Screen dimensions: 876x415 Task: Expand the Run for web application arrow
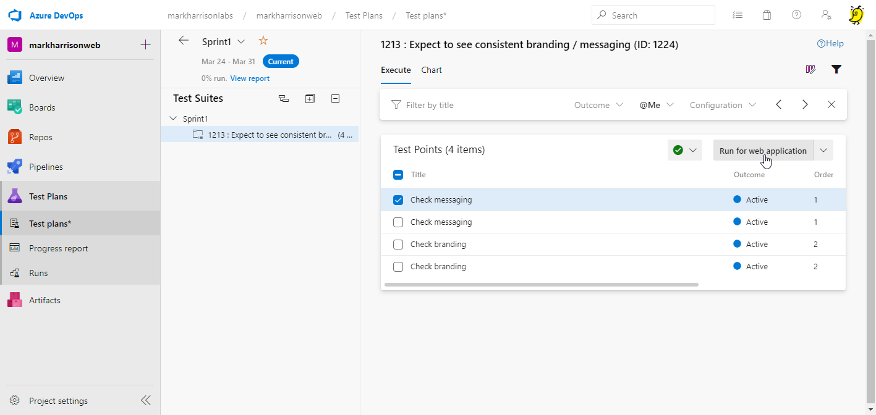coord(823,150)
